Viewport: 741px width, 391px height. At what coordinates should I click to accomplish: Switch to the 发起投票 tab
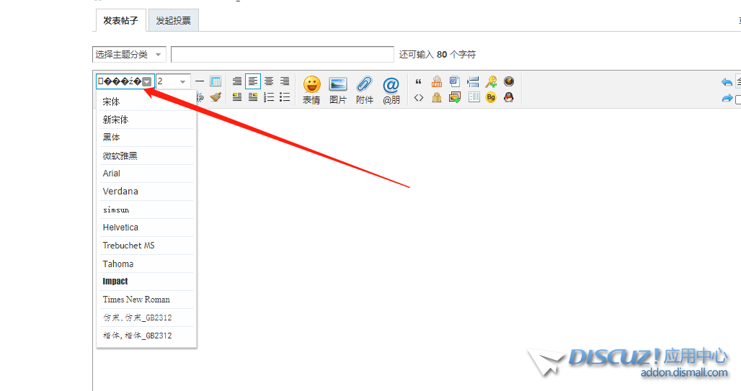point(173,21)
